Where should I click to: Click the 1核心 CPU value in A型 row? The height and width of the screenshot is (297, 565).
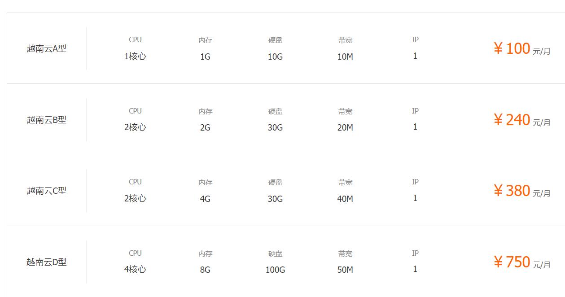135,57
